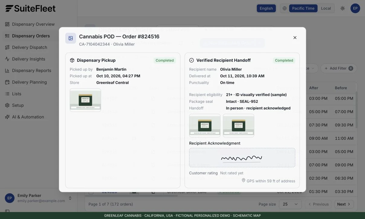Viewport: 365px width, 219px height.
Task: Click the Delivery Planning calendar icon
Action: click(x=7, y=82)
